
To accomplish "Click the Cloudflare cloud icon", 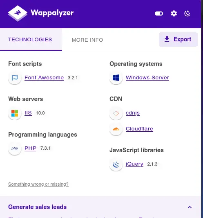I will tap(116, 129).
